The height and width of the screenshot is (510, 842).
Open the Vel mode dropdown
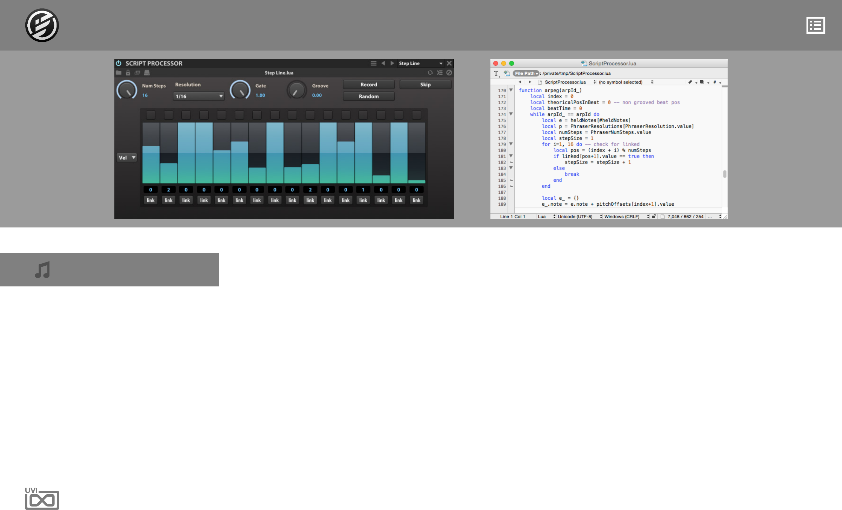[127, 158]
